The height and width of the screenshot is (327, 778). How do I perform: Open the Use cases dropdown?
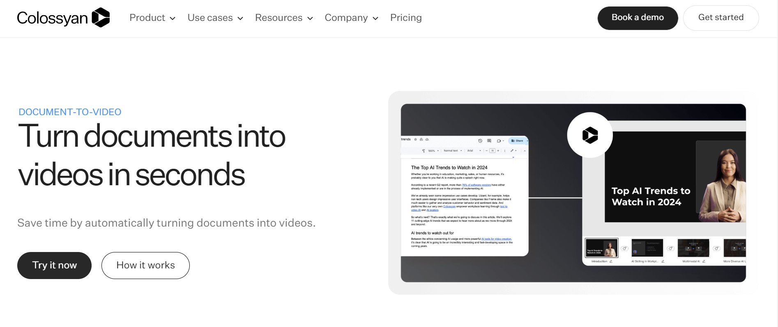click(x=215, y=18)
